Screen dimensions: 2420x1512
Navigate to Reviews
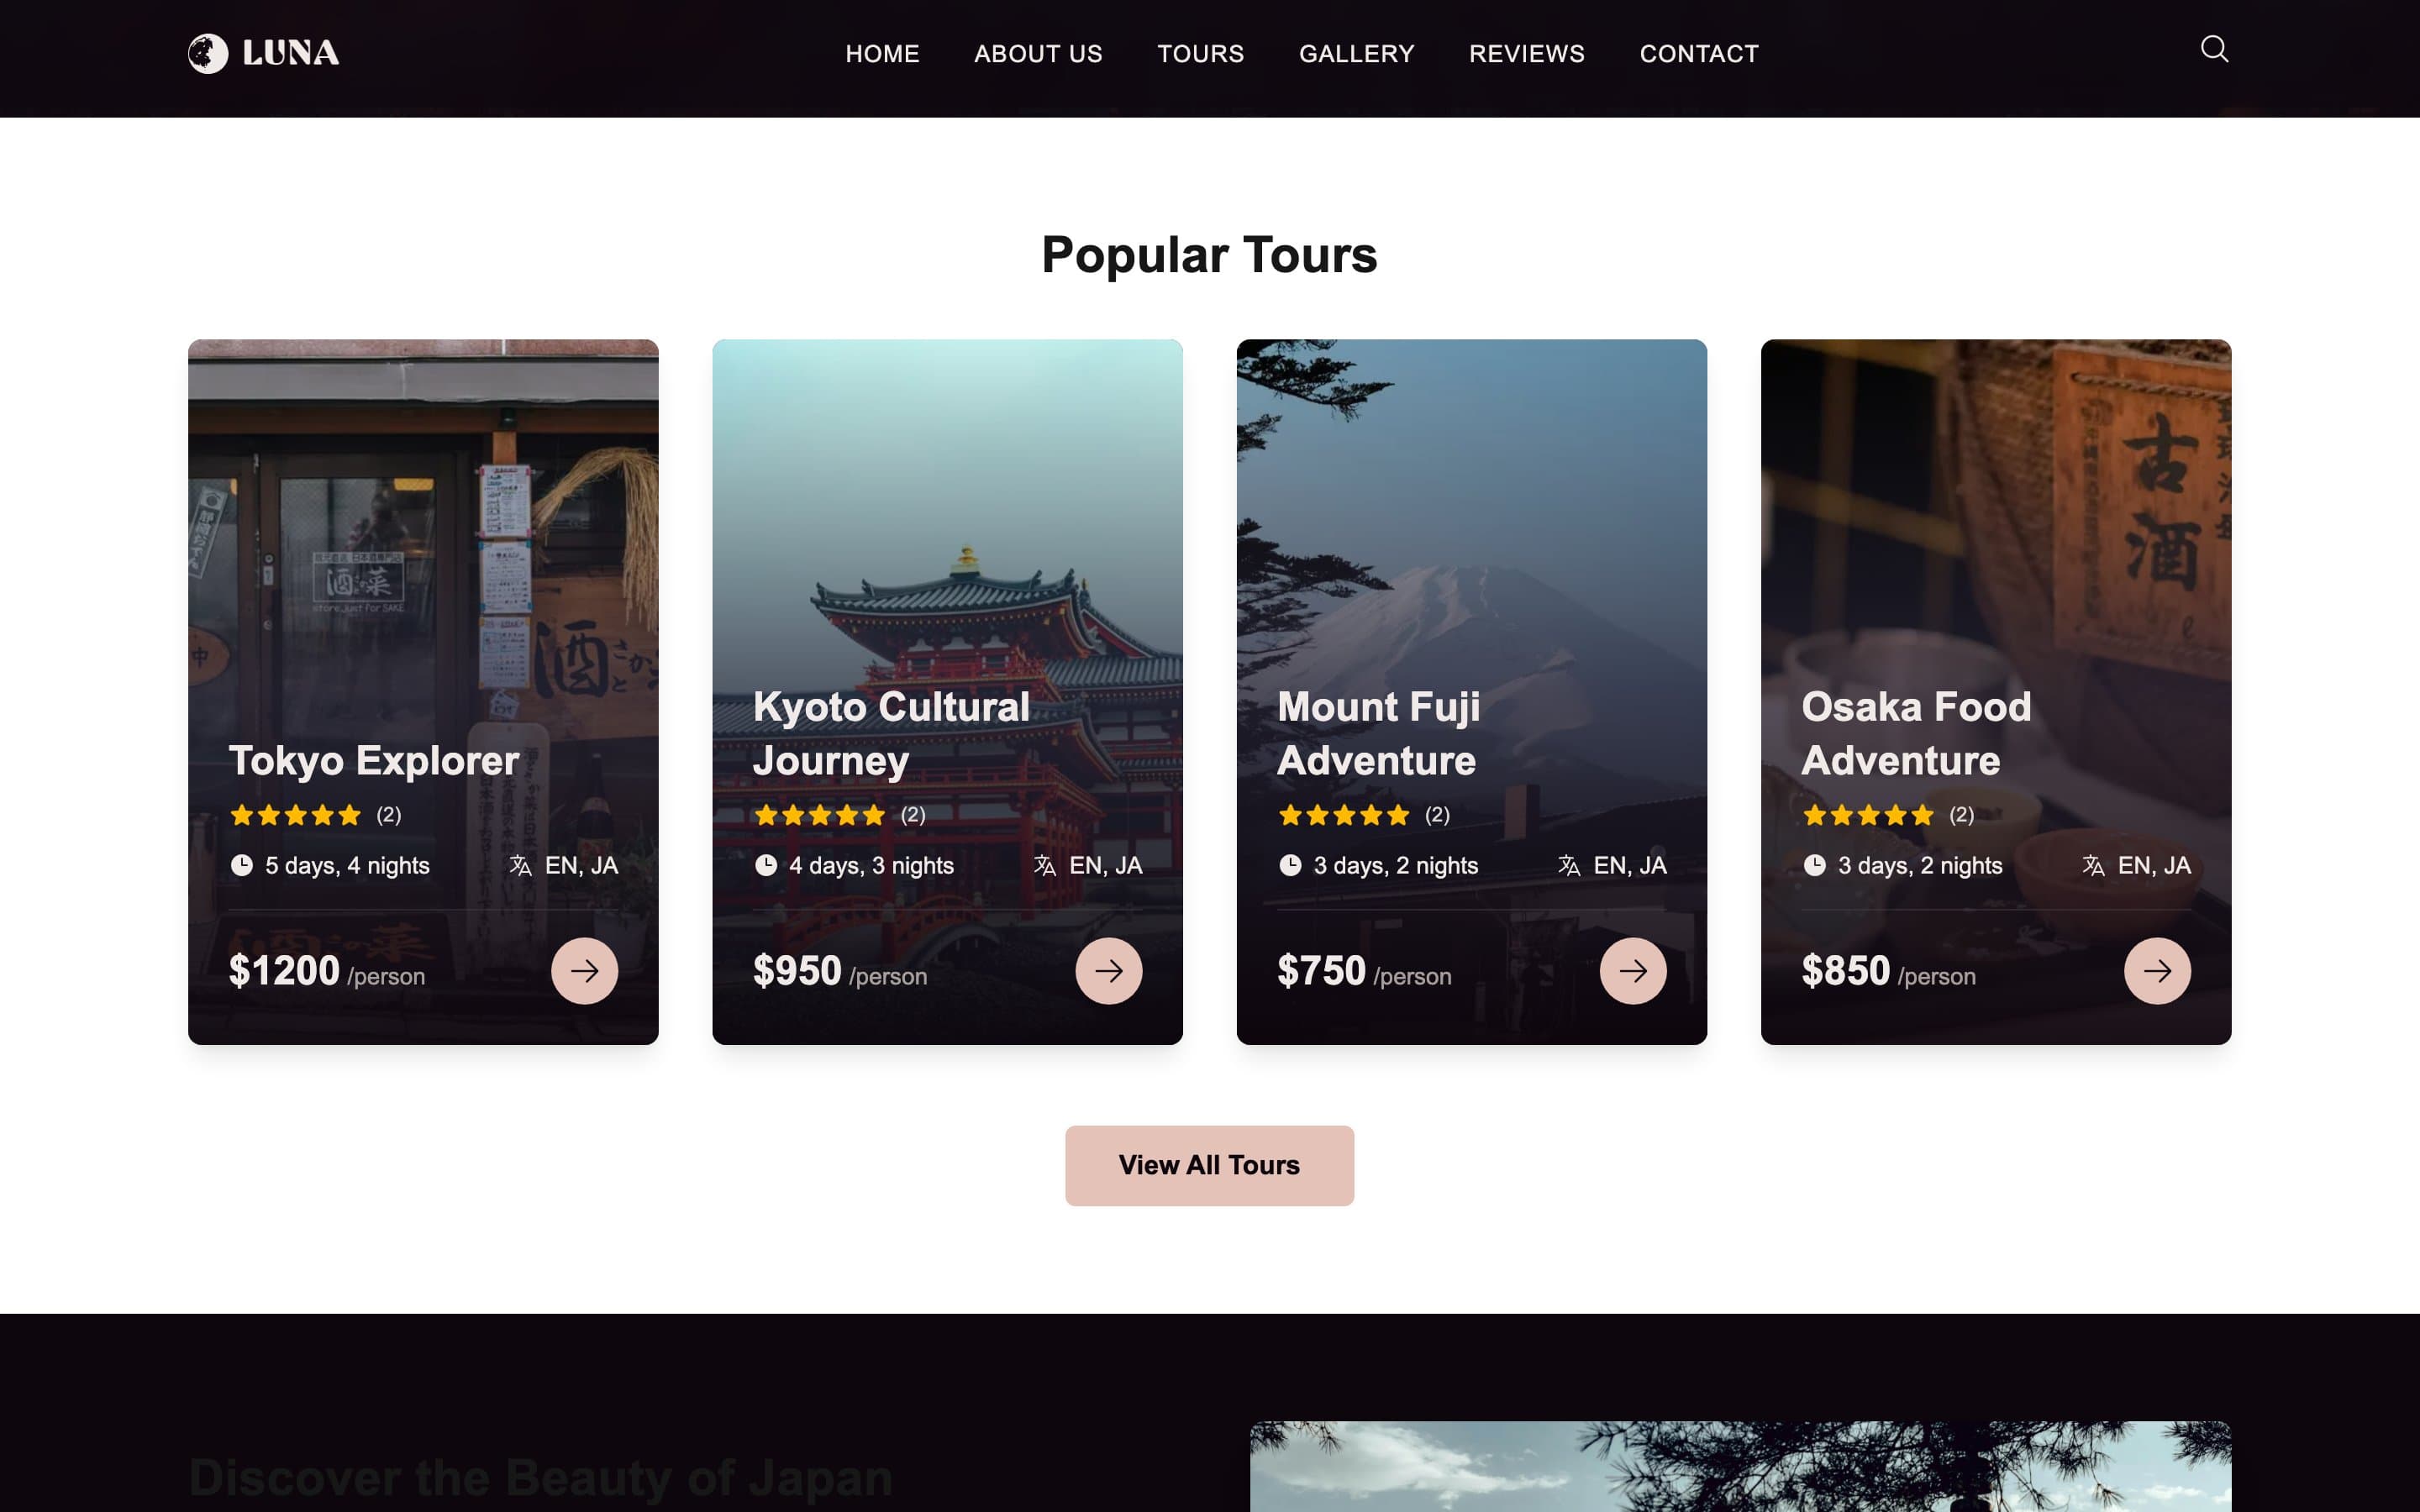click(x=1526, y=53)
